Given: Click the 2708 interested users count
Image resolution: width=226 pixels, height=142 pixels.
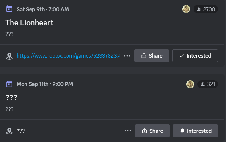Looking at the screenshot, I should 206,9.
